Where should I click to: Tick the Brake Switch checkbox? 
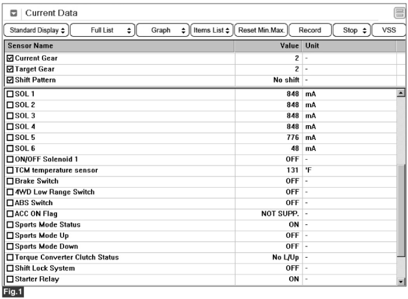(x=10, y=181)
